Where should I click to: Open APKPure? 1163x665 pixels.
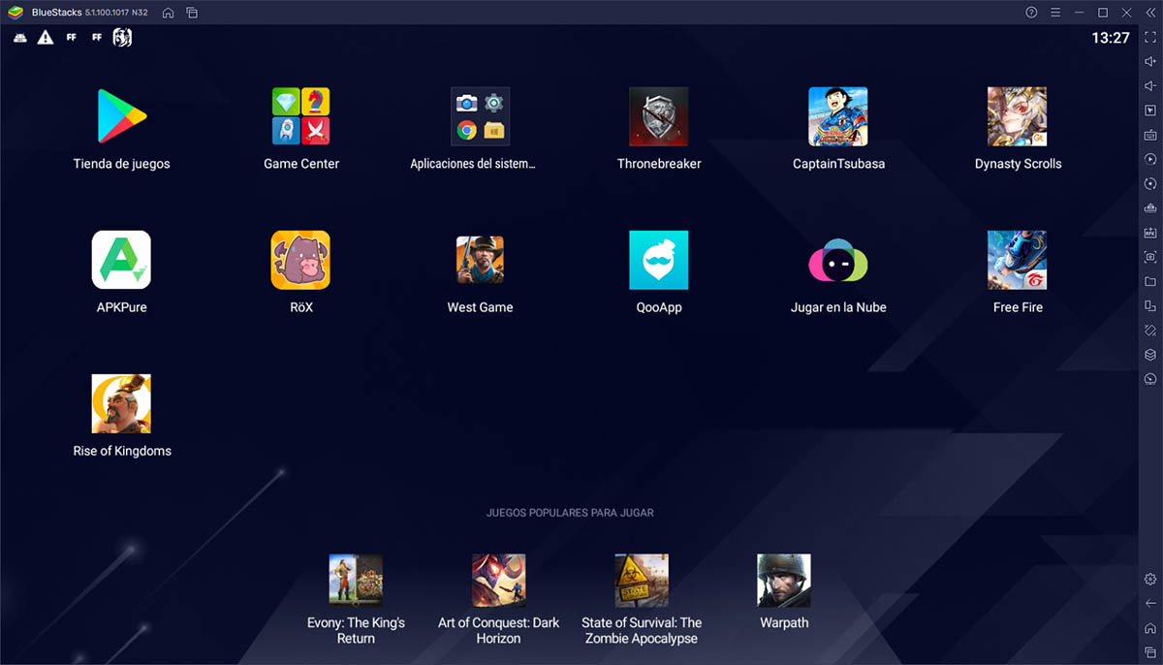pyautogui.click(x=121, y=260)
